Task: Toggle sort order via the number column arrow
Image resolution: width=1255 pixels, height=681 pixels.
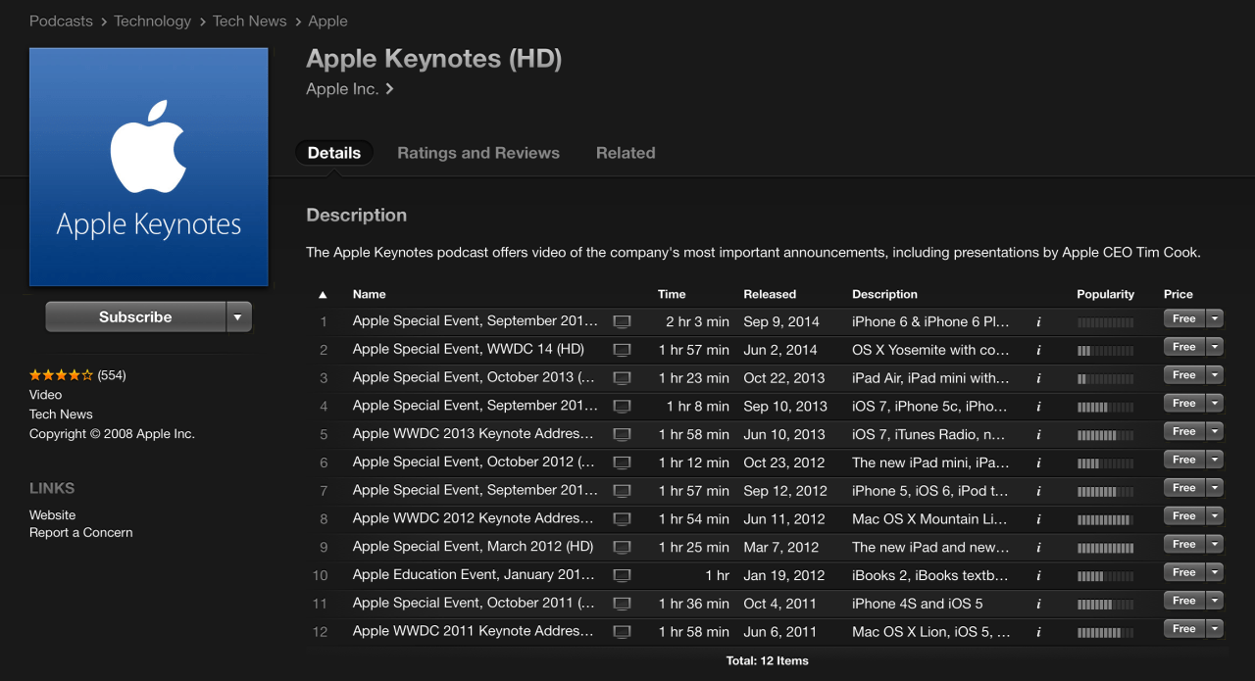Action: 323,294
